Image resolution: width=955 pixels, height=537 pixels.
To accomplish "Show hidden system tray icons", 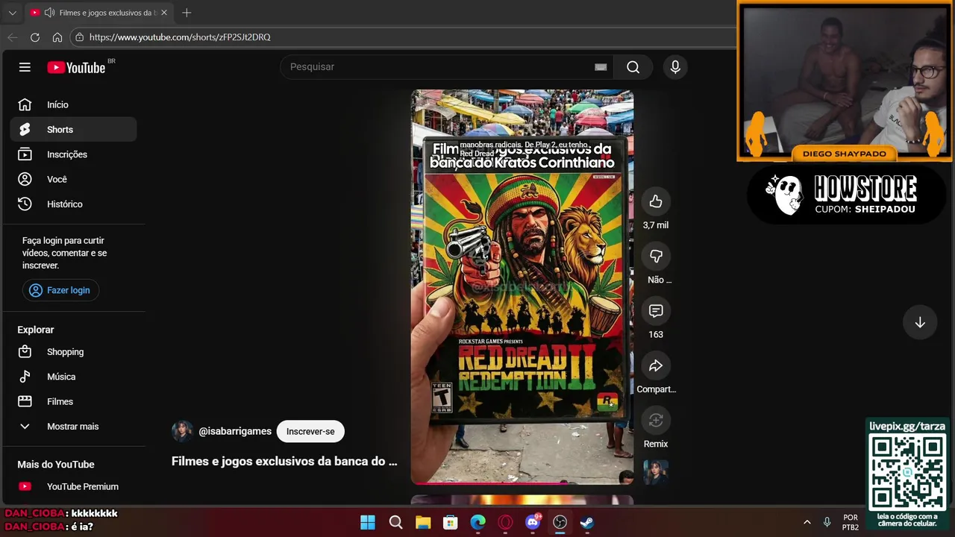I will (807, 523).
